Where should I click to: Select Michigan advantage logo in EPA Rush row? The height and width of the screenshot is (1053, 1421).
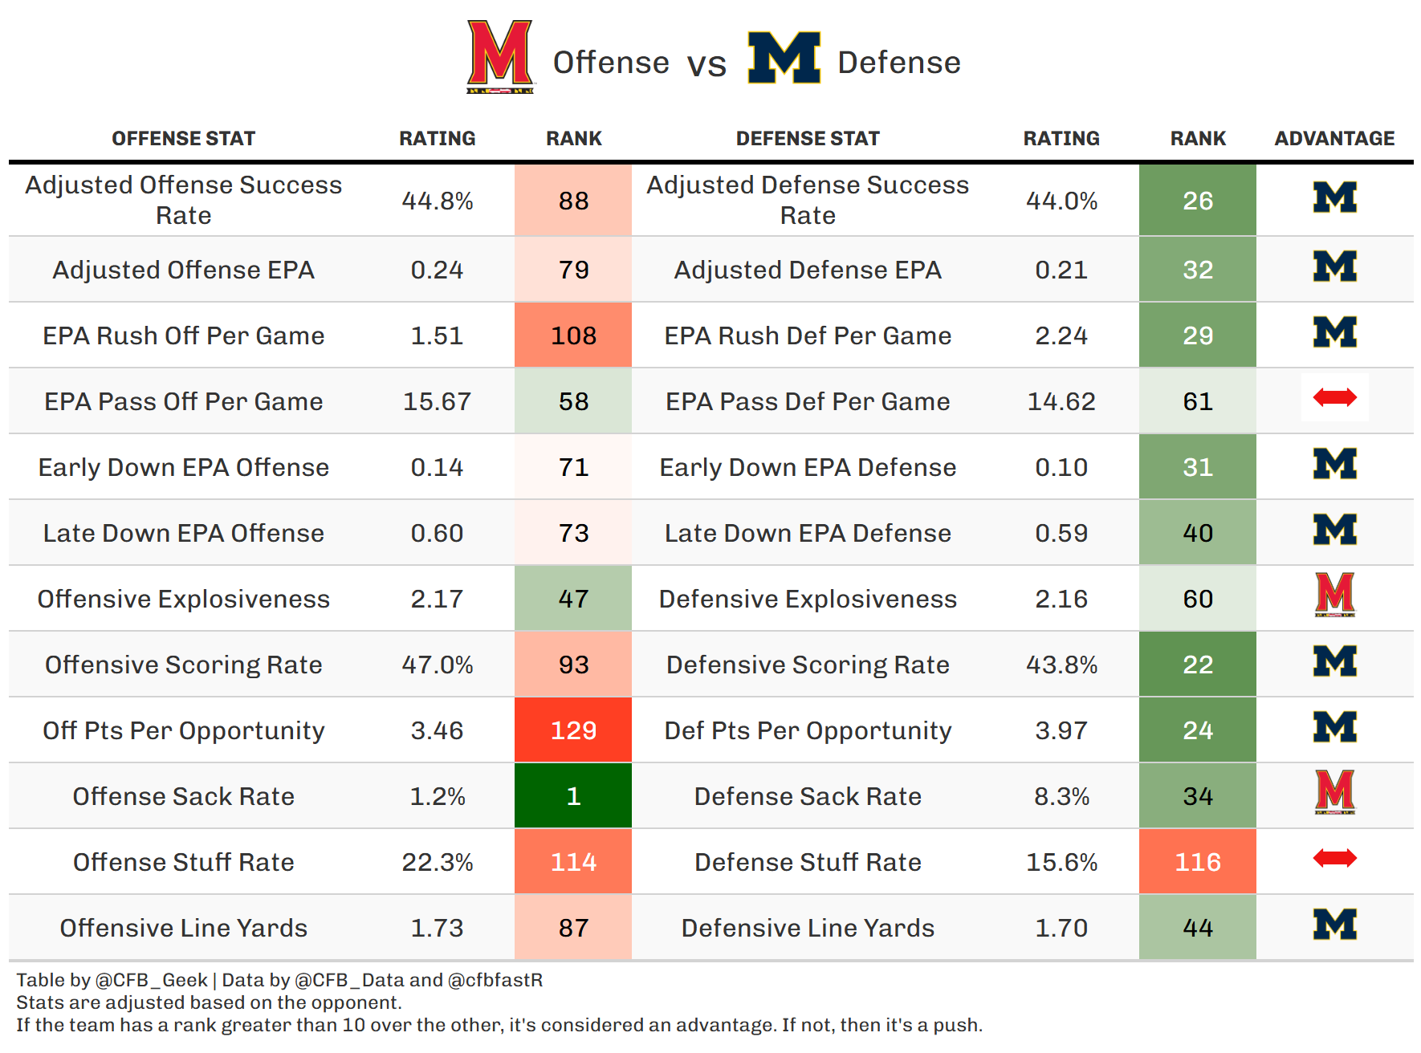tap(1334, 332)
